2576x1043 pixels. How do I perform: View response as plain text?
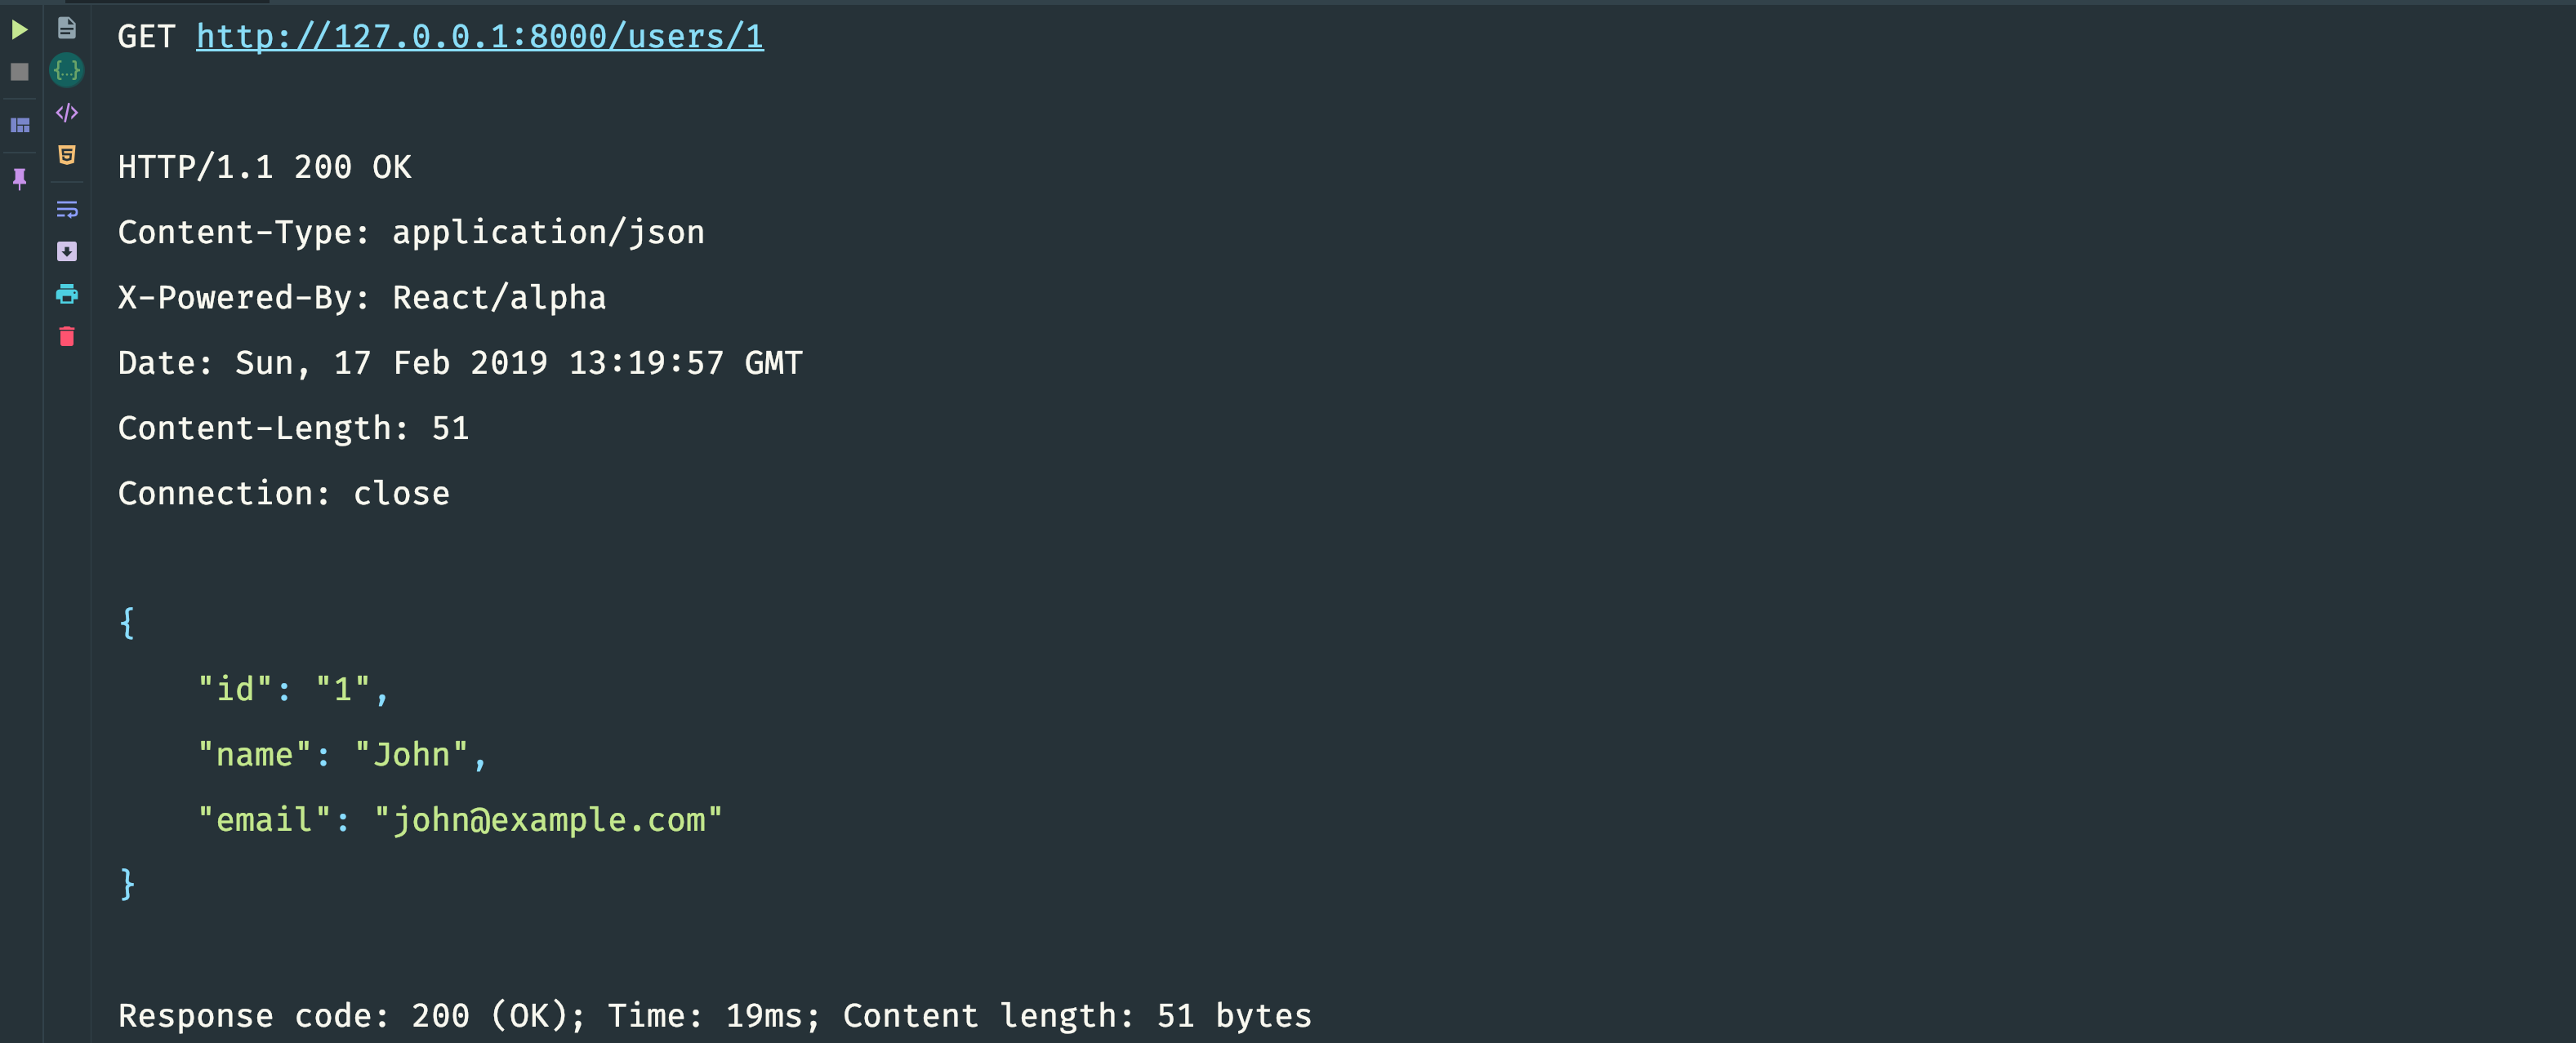coord(67,28)
